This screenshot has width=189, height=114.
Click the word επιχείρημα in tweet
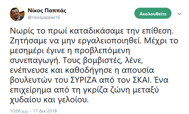point(30,90)
